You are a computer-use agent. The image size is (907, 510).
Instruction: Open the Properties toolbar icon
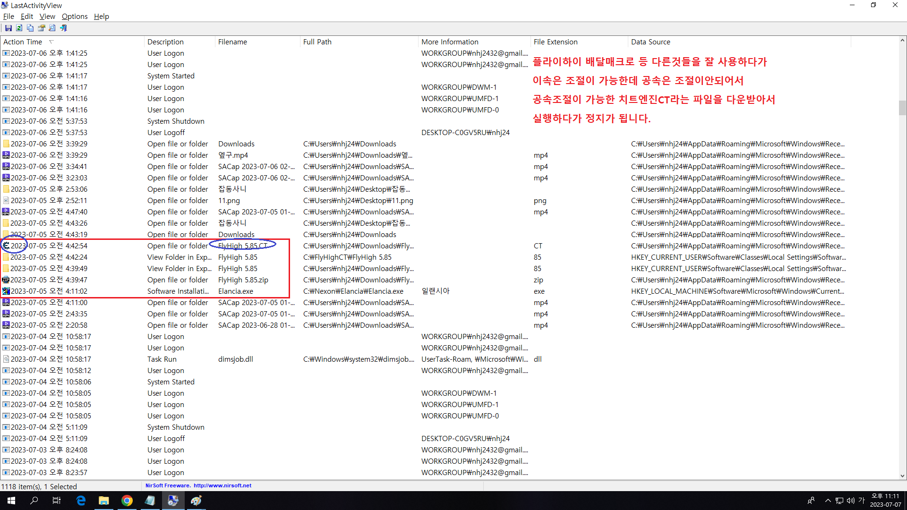coord(42,28)
